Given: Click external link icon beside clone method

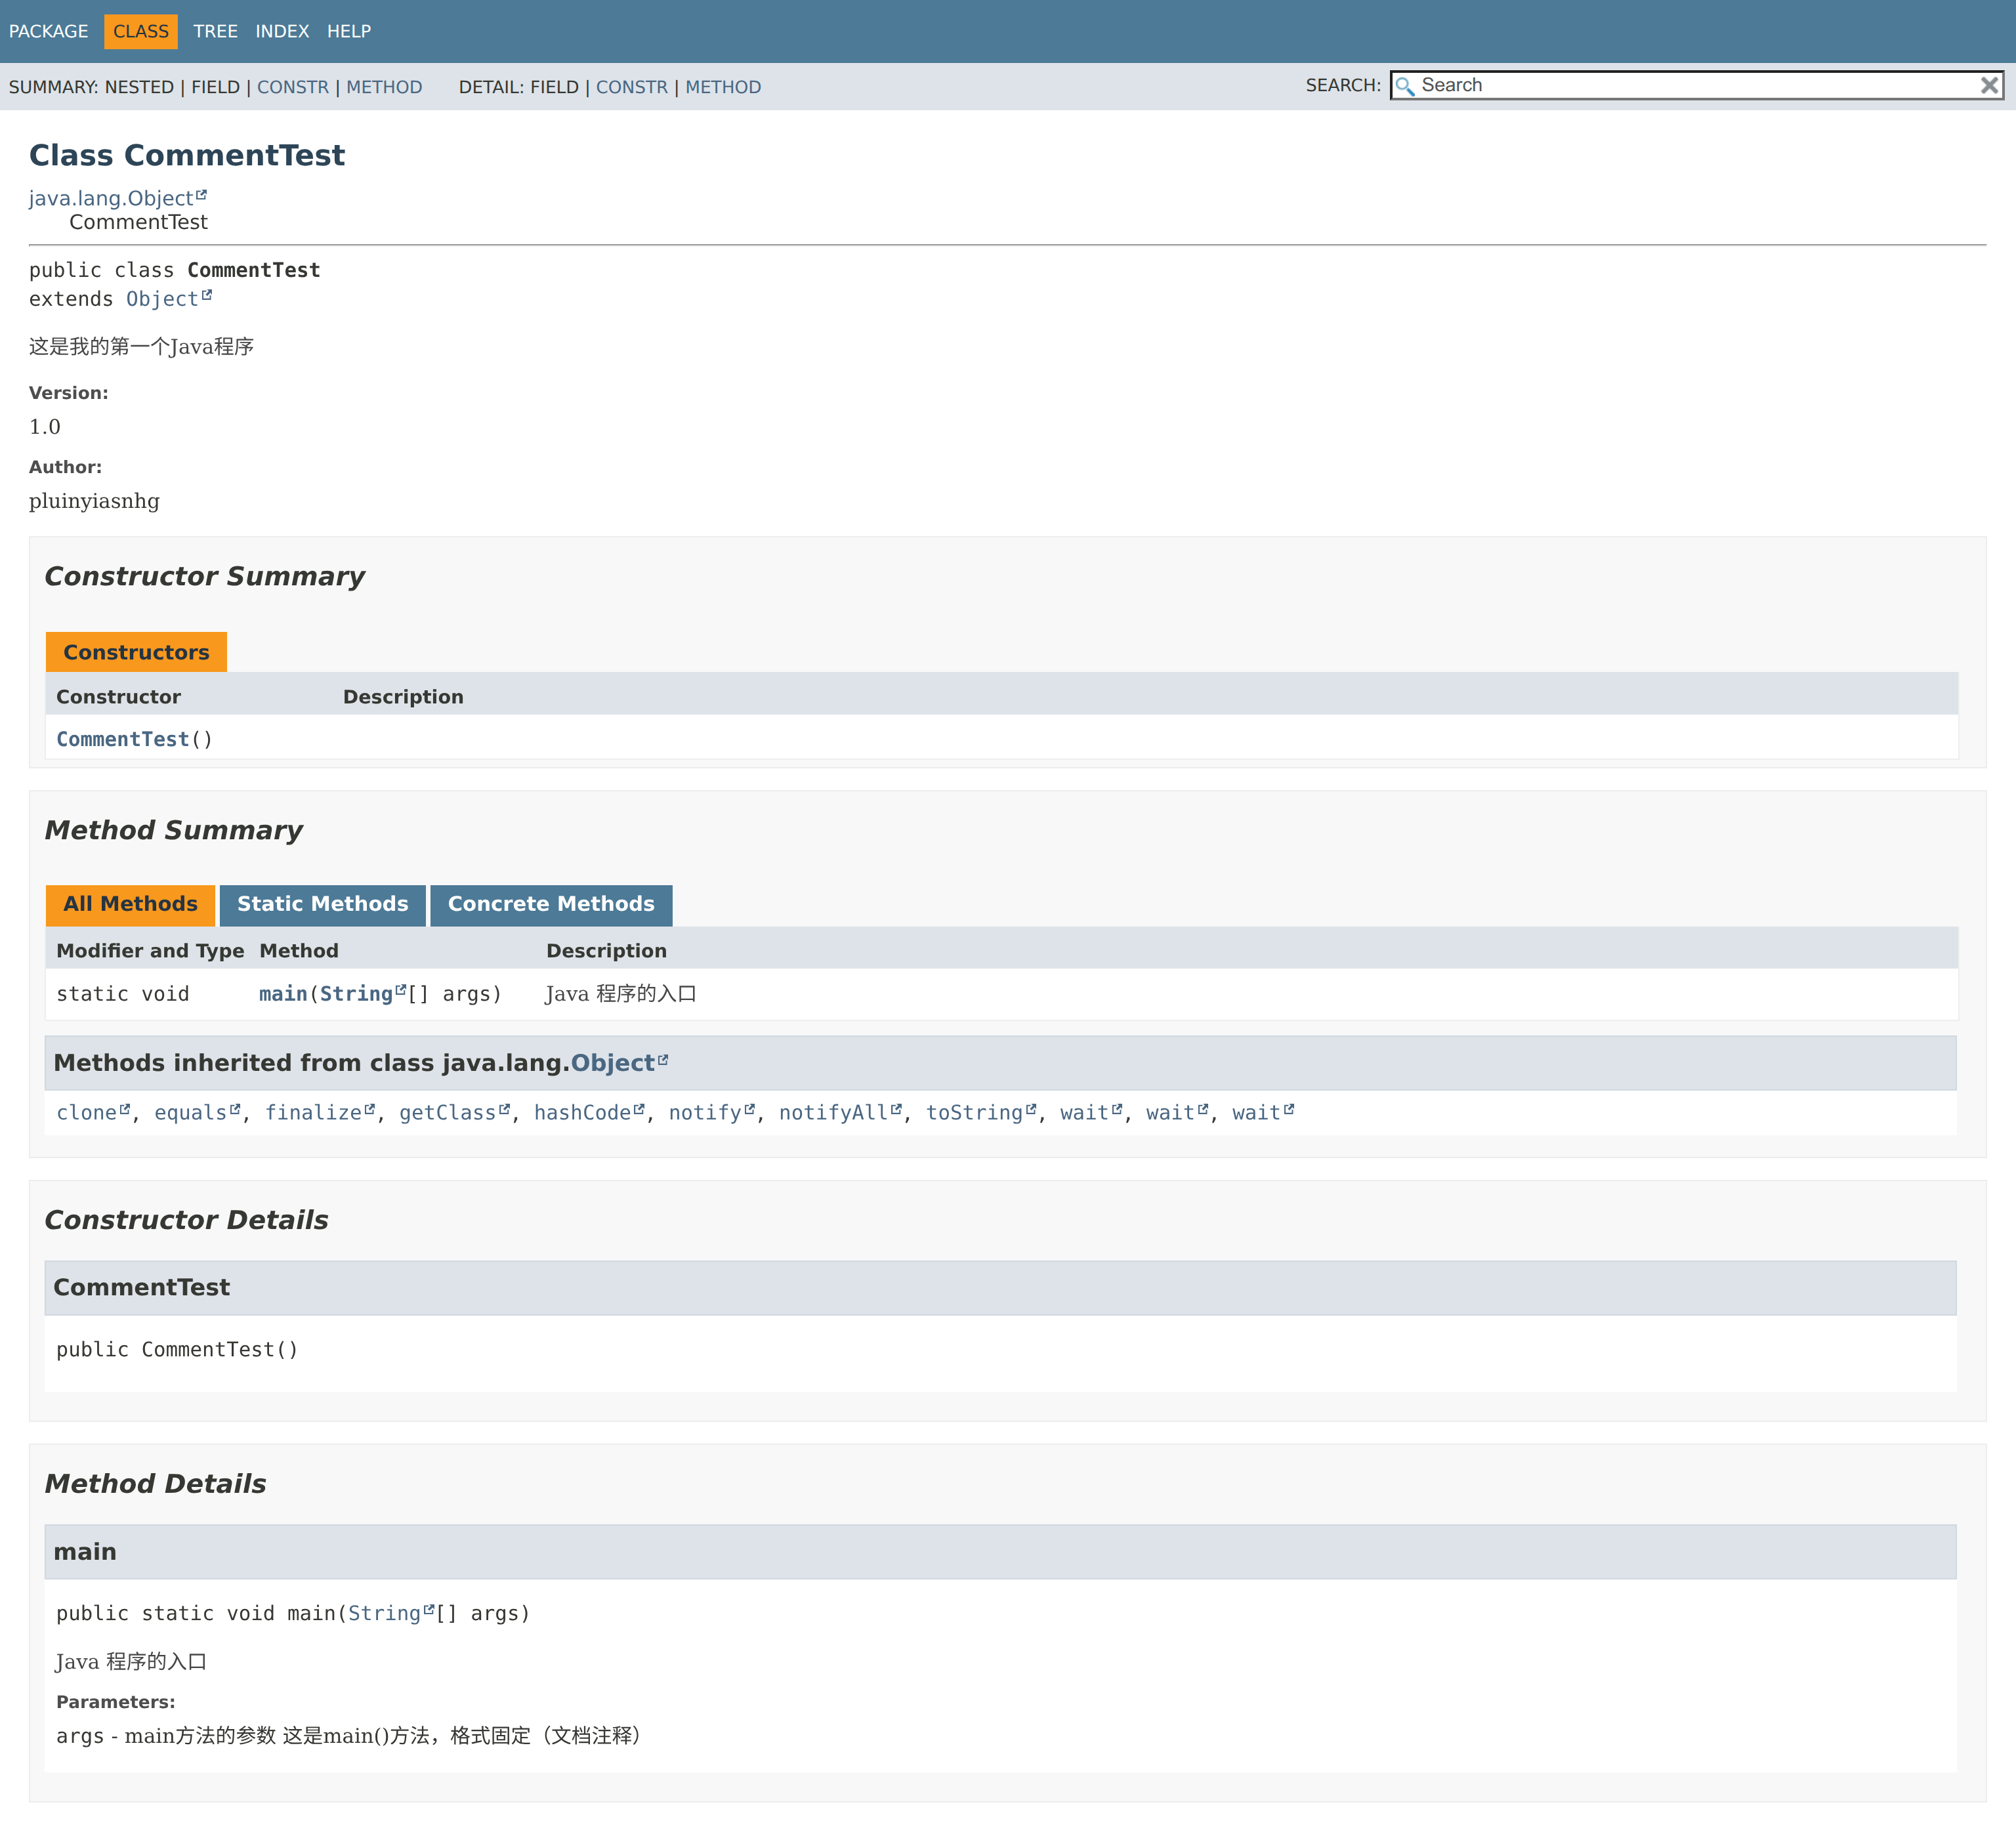Looking at the screenshot, I should (x=125, y=1109).
